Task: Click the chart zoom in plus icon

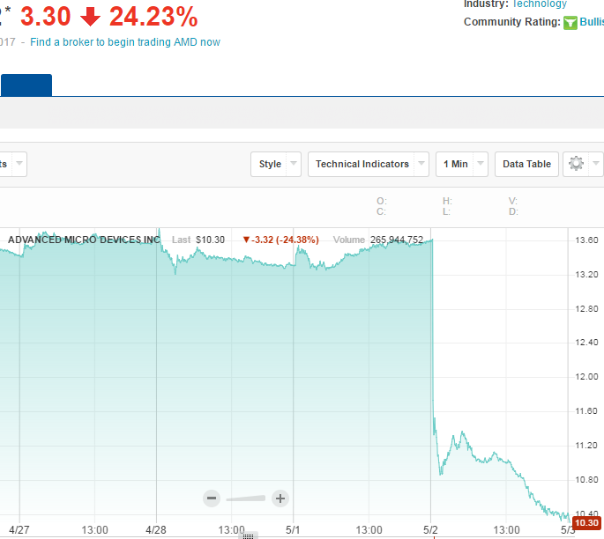Action: click(x=280, y=498)
